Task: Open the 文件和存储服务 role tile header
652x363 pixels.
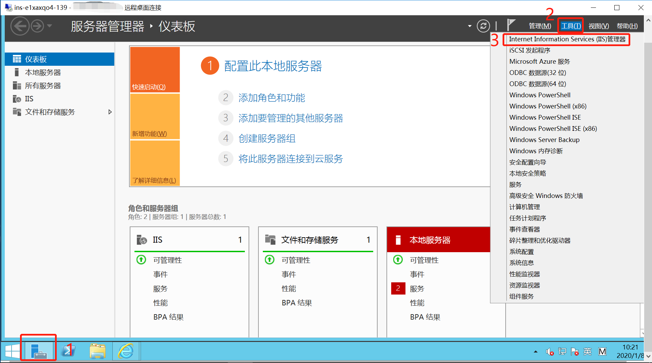Action: 318,240
